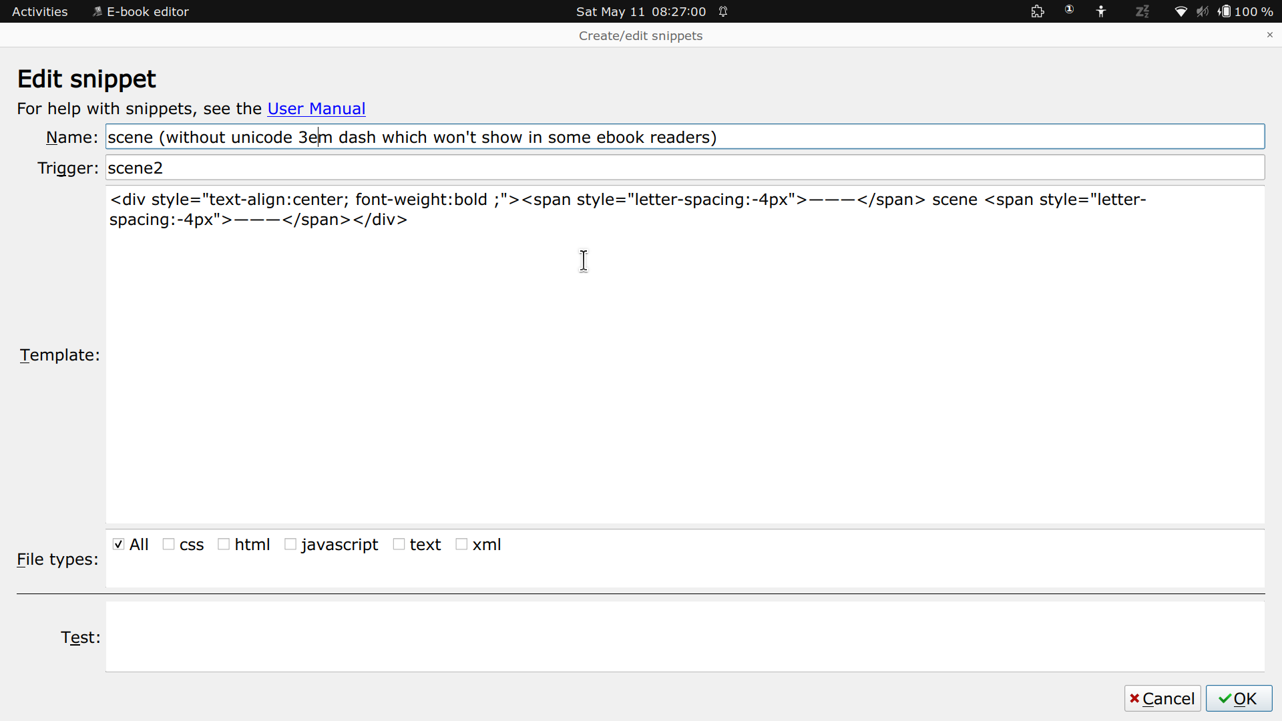Screen dimensions: 1282x721
Task: Enable the html file type checkbox
Action: 224,545
